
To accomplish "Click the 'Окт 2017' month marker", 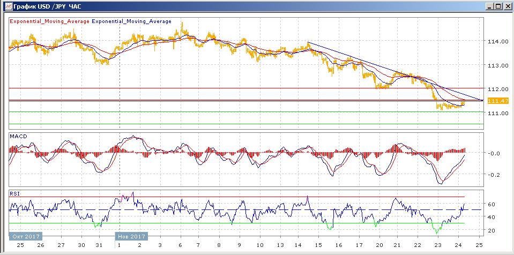I will point(25,236).
